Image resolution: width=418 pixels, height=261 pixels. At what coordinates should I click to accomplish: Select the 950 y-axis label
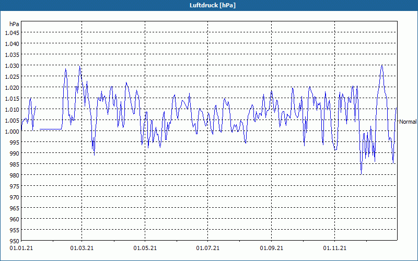pos(15,241)
